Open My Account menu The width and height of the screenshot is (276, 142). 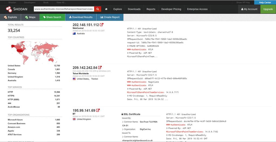(249, 9)
